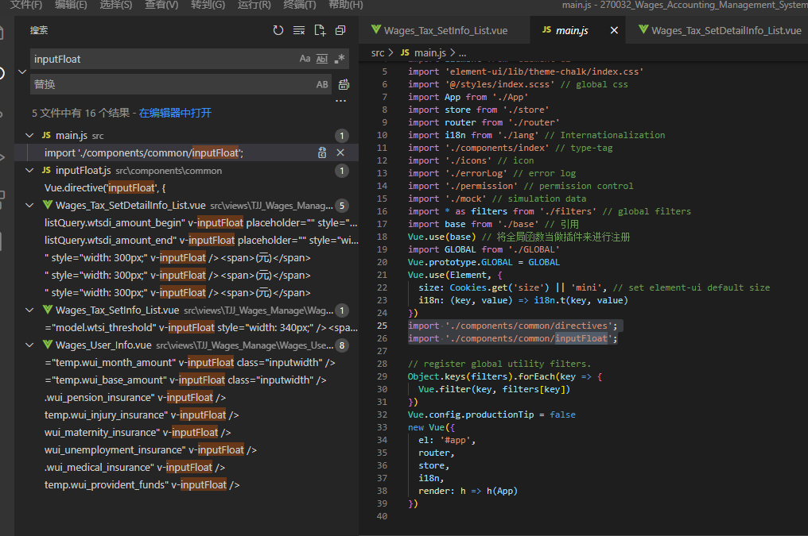The image size is (808, 536).
Task: Switch to Wages_Tax_SetInfo_List.vue tab
Action: (445, 31)
